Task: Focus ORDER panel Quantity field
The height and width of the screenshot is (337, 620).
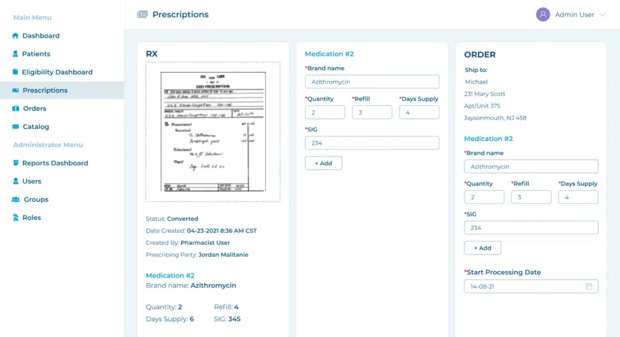Action: (x=484, y=197)
